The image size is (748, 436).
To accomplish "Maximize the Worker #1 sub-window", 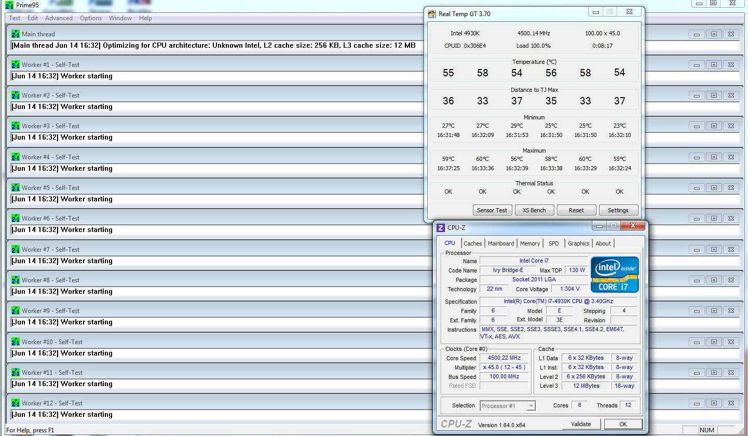I will pos(714,65).
